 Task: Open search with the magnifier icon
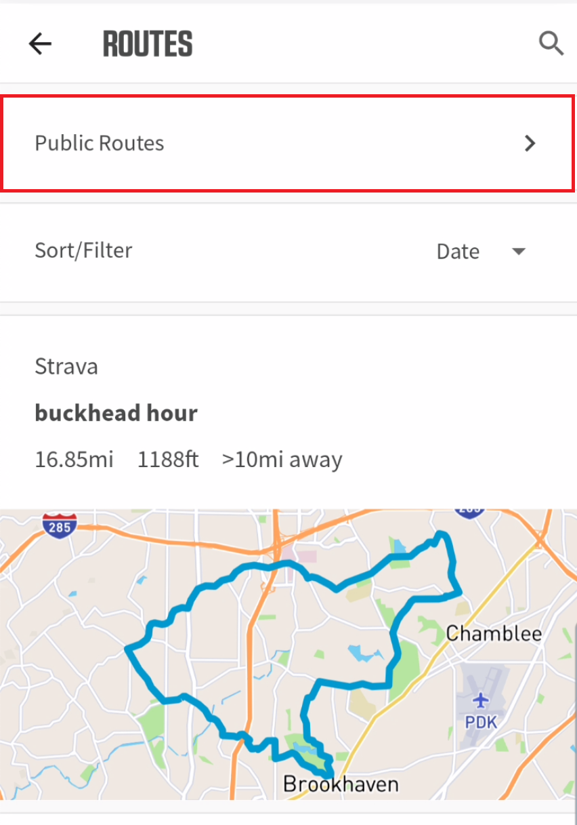551,44
